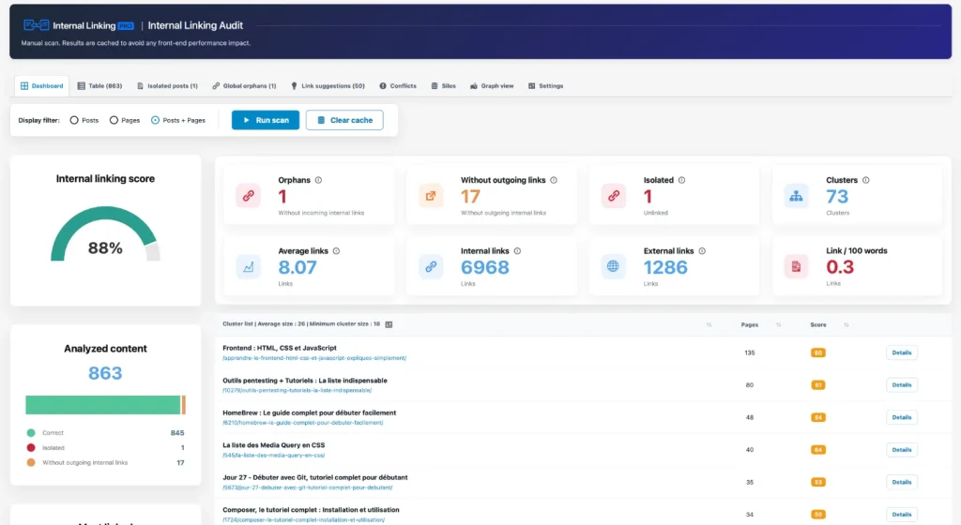Open the jour-27-debuter-avec-git URL link
The width and height of the screenshot is (961, 525).
[x=308, y=487]
